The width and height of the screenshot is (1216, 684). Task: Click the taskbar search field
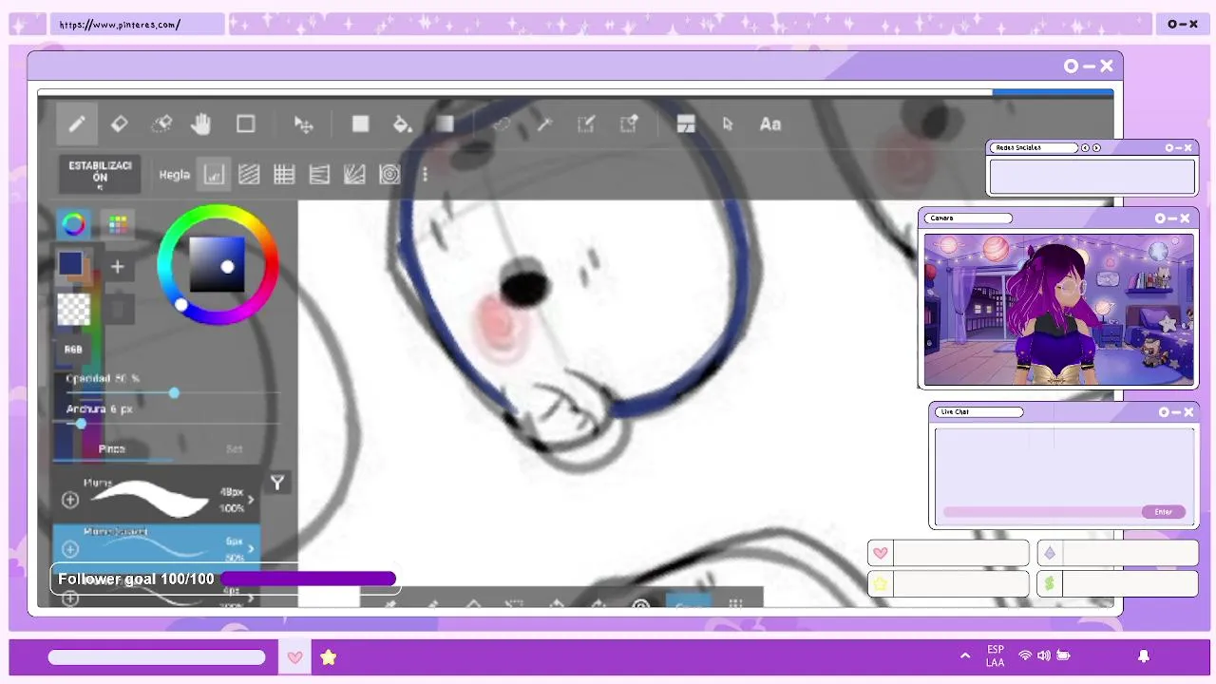(x=157, y=657)
